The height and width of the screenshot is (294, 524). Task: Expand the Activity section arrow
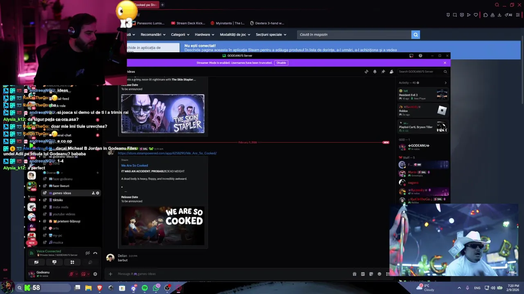445,83
